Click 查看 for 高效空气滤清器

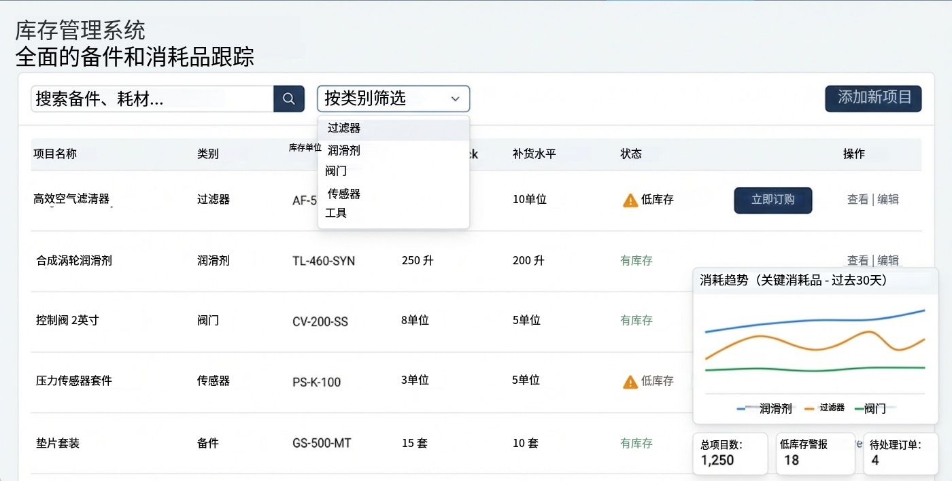click(x=857, y=199)
